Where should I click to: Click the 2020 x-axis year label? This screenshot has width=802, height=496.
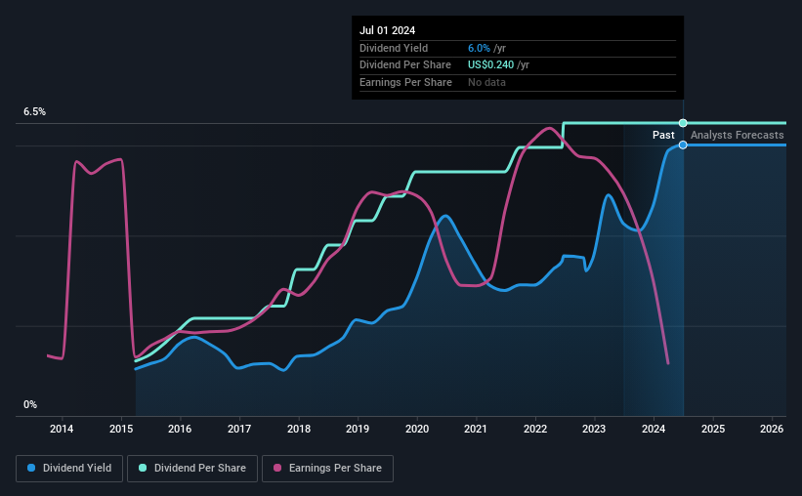(x=417, y=429)
